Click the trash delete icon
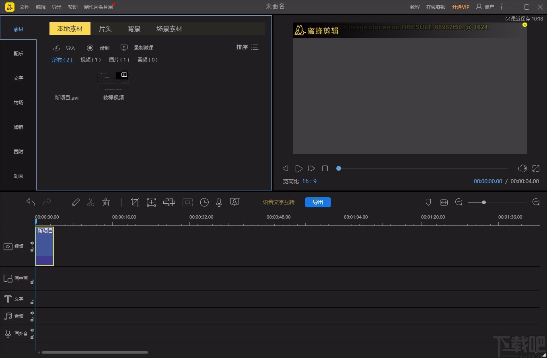The image size is (547, 358). (x=106, y=203)
